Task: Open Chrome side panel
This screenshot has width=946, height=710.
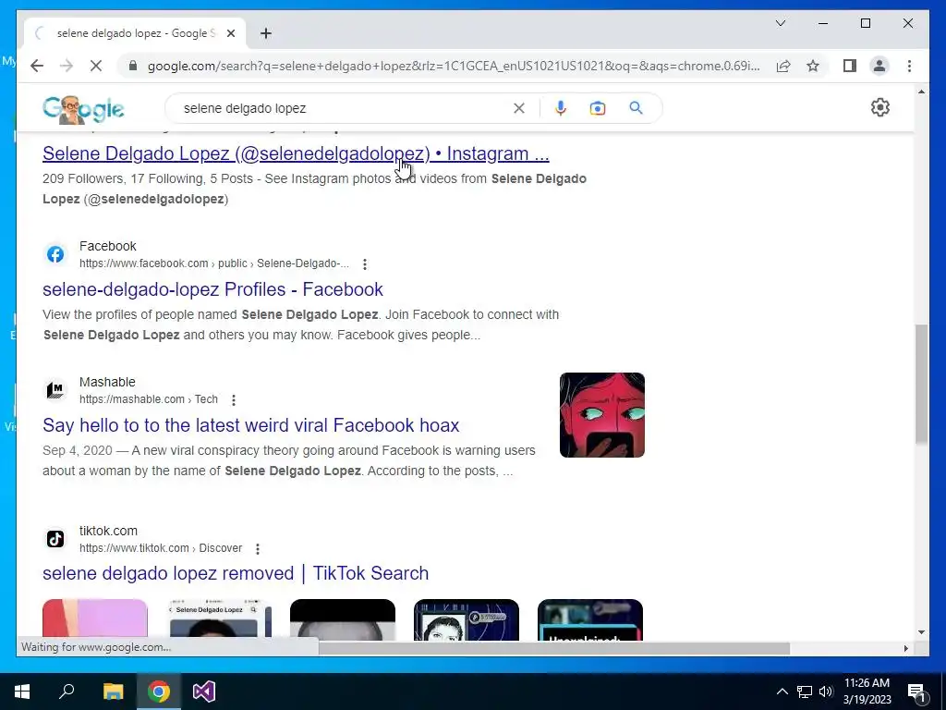Action: point(850,66)
